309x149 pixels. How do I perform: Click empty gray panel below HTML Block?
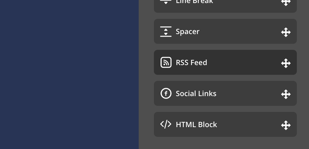[x=225, y=143]
